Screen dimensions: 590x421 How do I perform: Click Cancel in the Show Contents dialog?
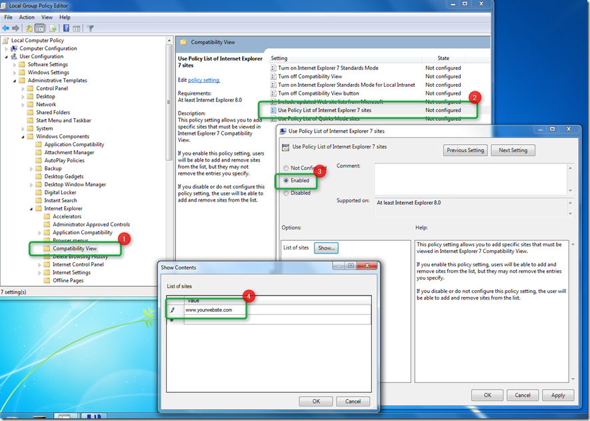click(x=353, y=402)
